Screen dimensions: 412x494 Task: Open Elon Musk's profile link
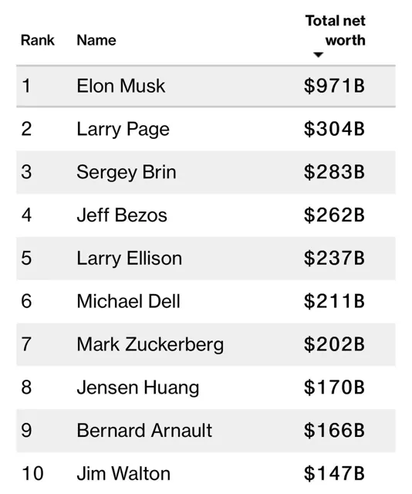point(121,86)
